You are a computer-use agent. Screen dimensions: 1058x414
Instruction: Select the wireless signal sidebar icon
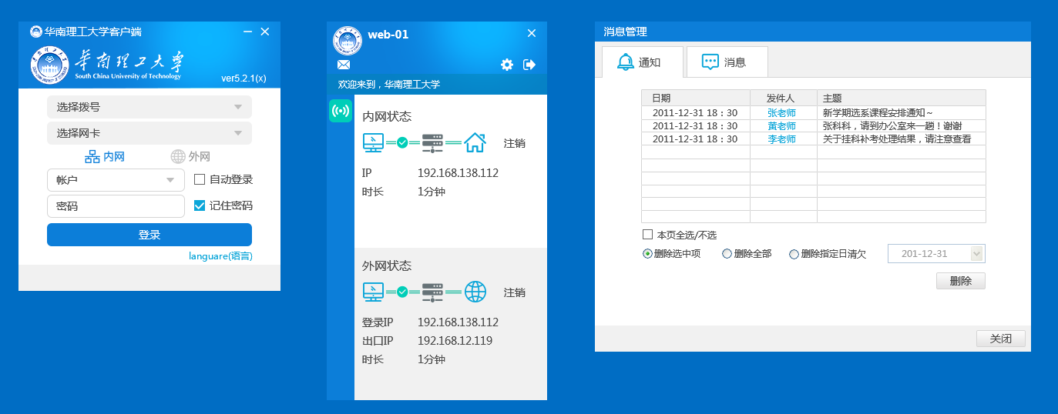pos(341,111)
